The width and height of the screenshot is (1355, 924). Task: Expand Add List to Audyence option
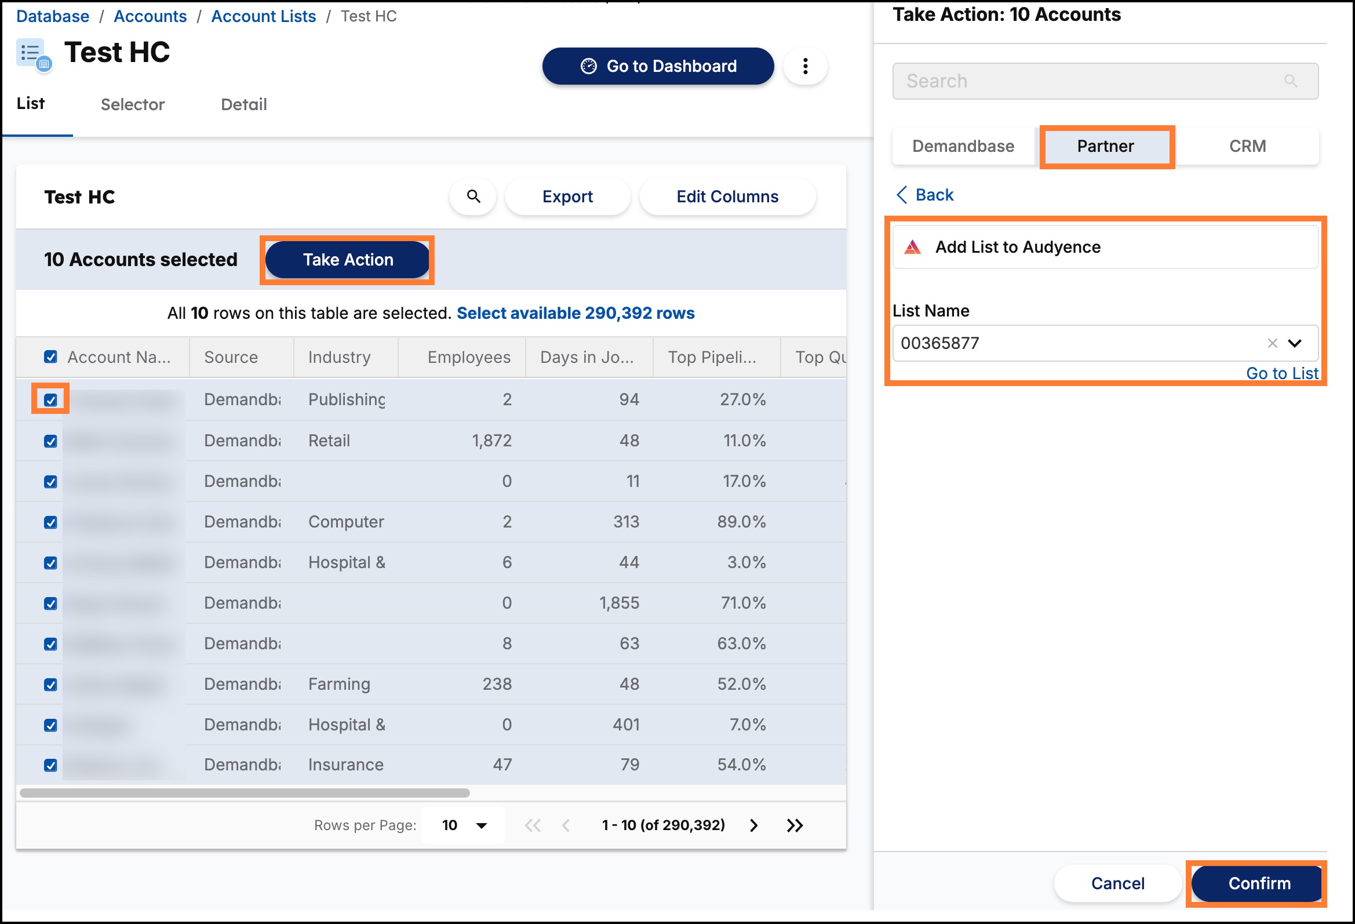pyautogui.click(x=1105, y=248)
